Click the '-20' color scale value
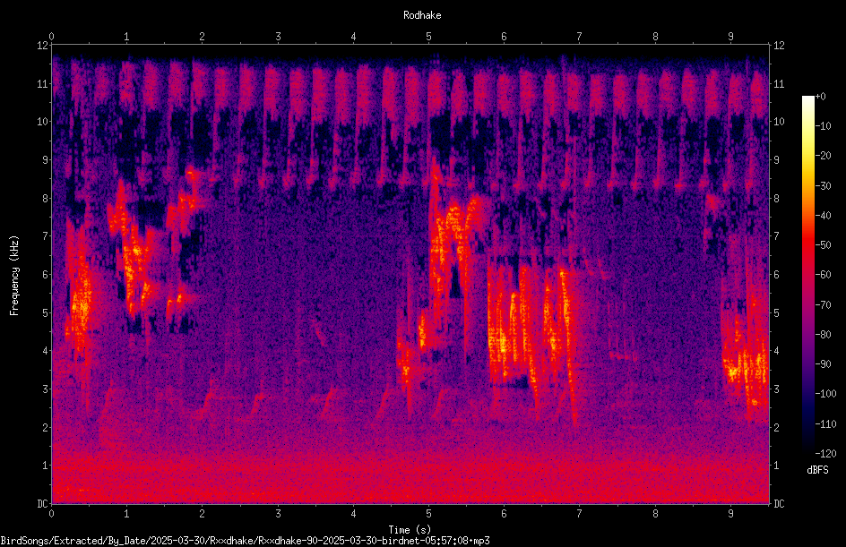 click(x=823, y=156)
